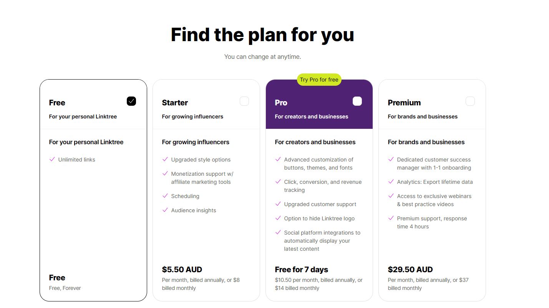Click the $5.50 AUD Starter price
This screenshot has width=549, height=308.
[182, 270]
